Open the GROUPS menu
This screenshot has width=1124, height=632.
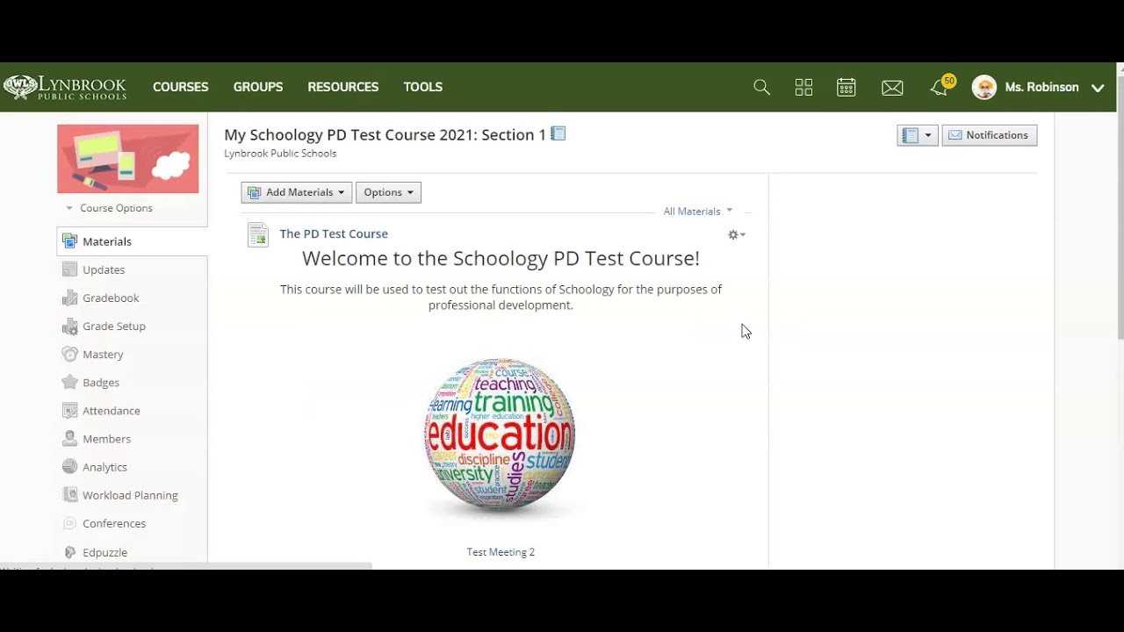258,87
